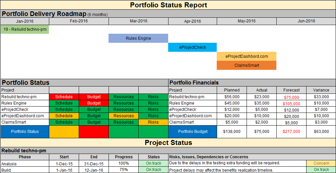Viewport: 336px width, 173px height.
Task: Select the $217,000 forecast total cell
Action: pos(291,132)
